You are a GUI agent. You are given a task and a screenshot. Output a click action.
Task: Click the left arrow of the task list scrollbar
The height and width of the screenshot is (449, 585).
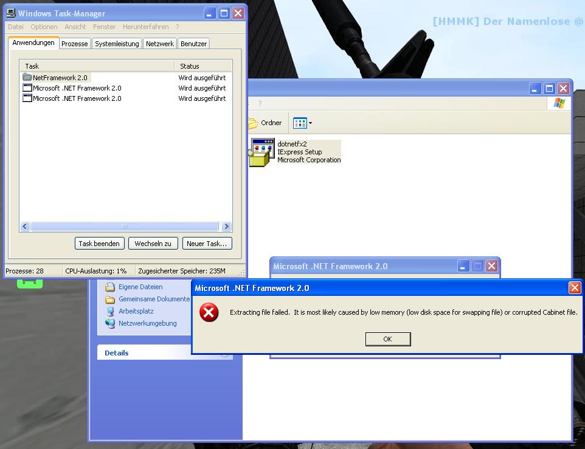click(x=25, y=226)
